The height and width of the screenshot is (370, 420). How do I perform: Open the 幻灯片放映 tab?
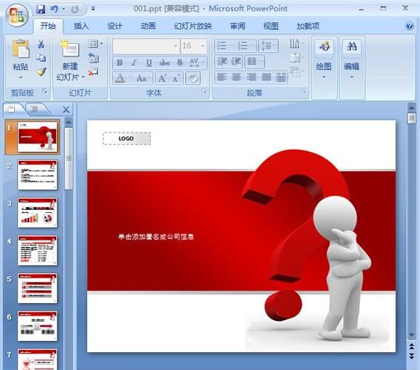pyautogui.click(x=193, y=26)
